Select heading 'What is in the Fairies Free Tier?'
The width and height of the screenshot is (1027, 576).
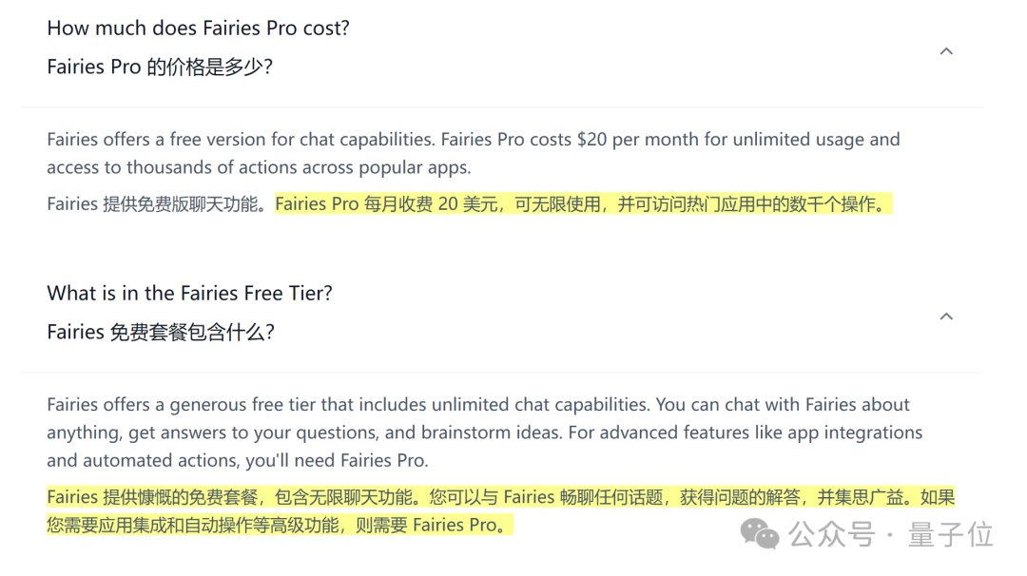pyautogui.click(x=190, y=294)
